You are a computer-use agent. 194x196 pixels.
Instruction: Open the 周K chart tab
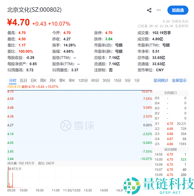pyautogui.click(x=43, y=81)
